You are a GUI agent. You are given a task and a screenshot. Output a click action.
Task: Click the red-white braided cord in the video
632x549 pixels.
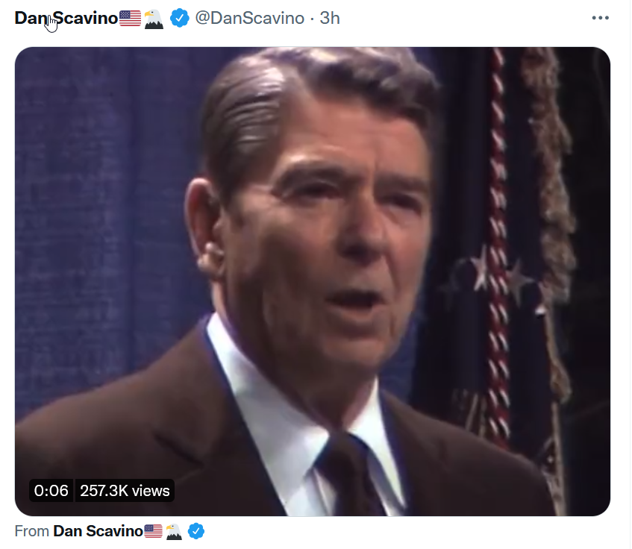pyautogui.click(x=498, y=242)
